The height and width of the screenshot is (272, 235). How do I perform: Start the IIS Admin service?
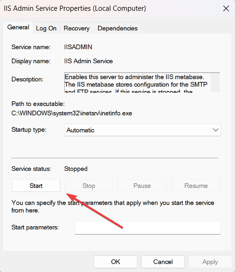coord(36,185)
